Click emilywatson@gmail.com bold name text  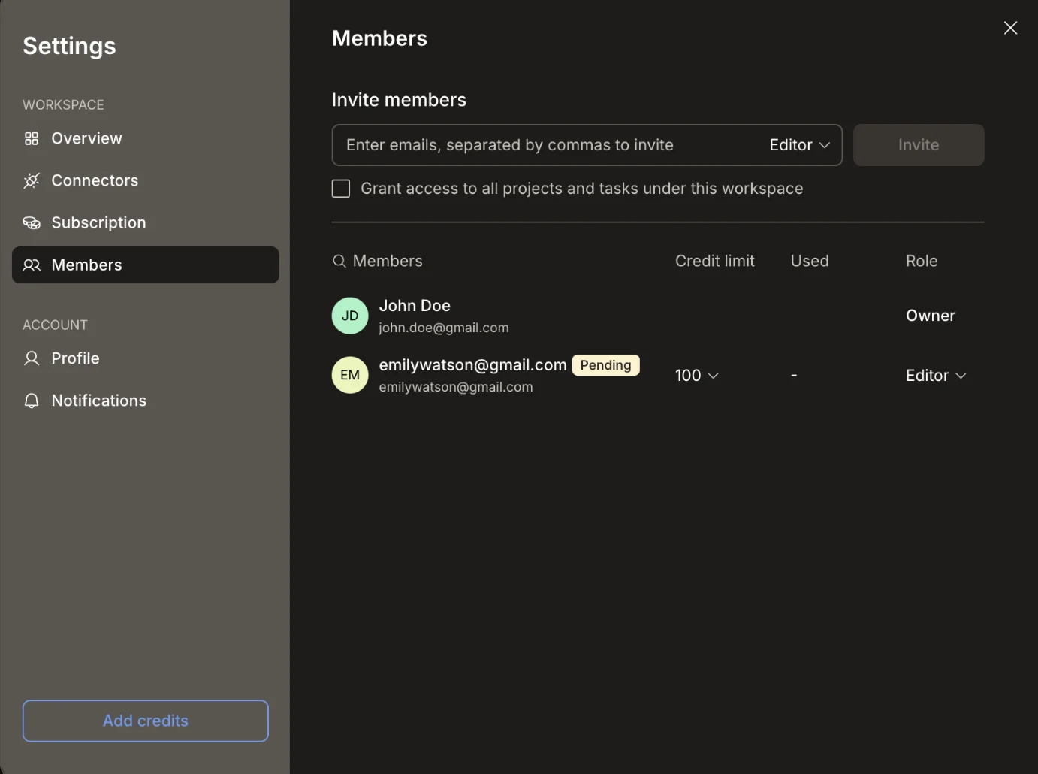click(472, 365)
